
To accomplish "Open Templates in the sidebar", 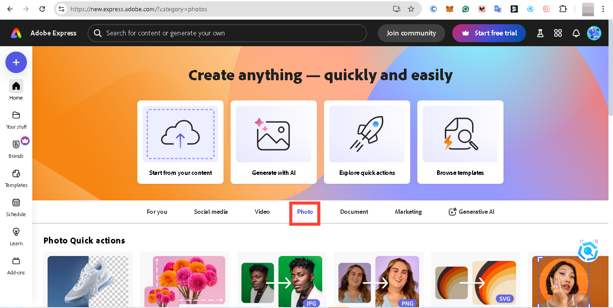I will [x=16, y=178].
